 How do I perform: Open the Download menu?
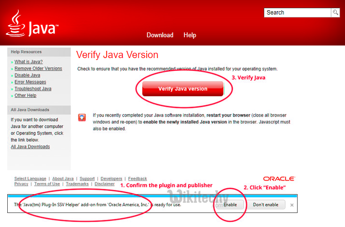point(160,35)
